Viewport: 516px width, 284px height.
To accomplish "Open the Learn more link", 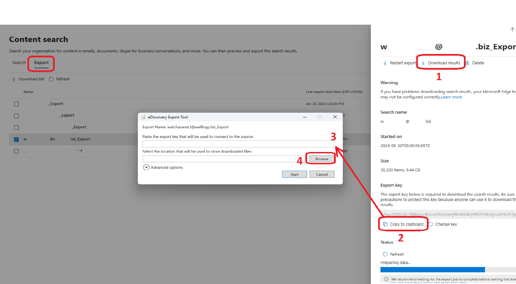I will point(451,97).
